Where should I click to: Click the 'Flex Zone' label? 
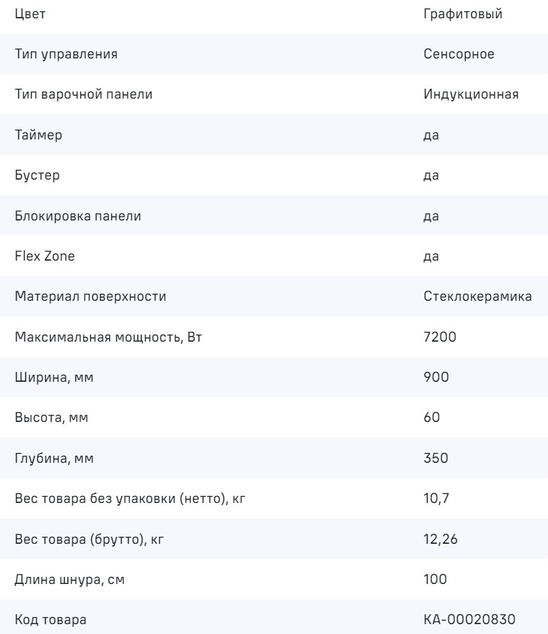click(x=44, y=256)
